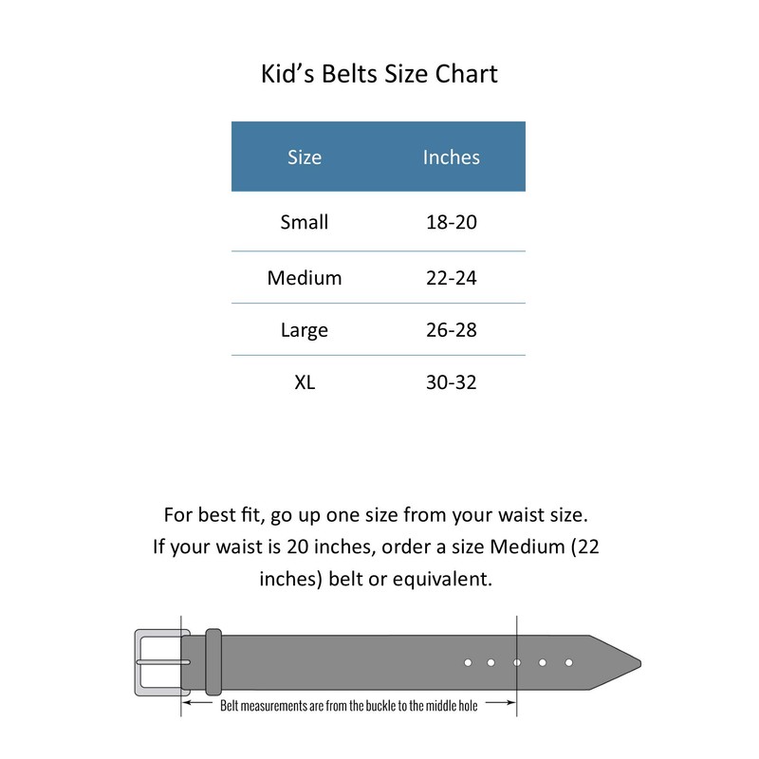Image resolution: width=759 pixels, height=759 pixels.
Task: Click the first belt hole nearest the buckle
Action: [x=468, y=661]
